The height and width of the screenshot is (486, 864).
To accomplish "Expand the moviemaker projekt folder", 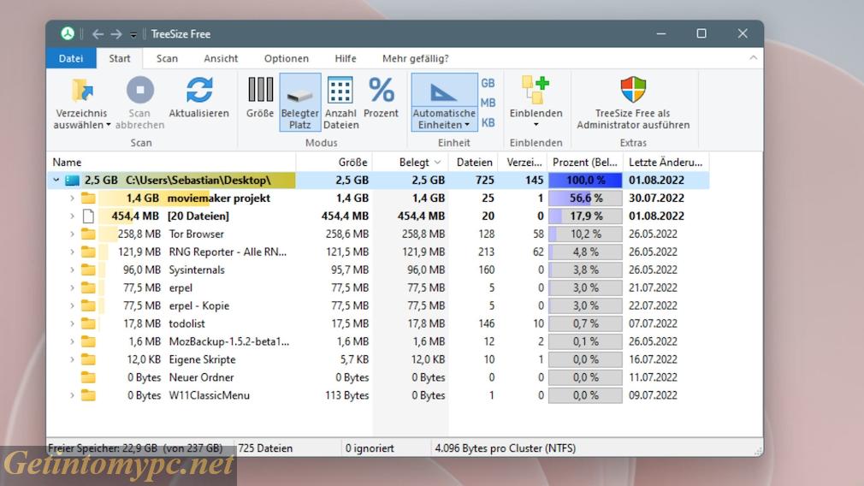I will pyautogui.click(x=72, y=199).
